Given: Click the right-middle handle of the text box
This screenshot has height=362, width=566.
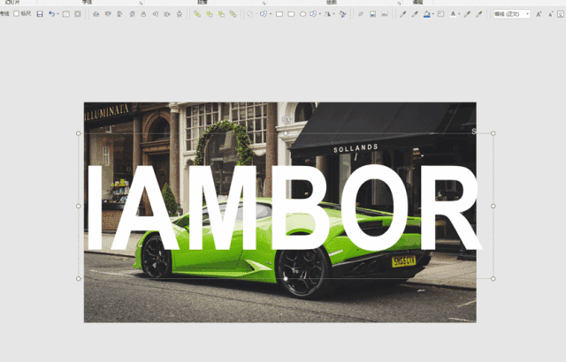Looking at the screenshot, I should click(x=493, y=206).
